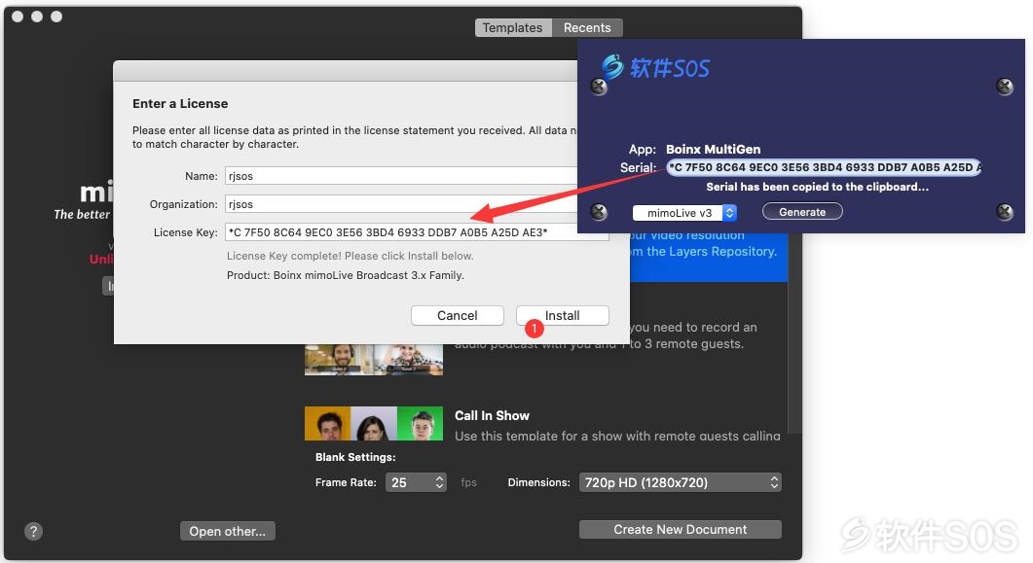
Task: Switch to the Templates tab
Action: pos(512,27)
